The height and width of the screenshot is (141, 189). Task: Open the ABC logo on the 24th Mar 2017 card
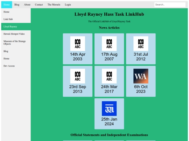coord(109,76)
